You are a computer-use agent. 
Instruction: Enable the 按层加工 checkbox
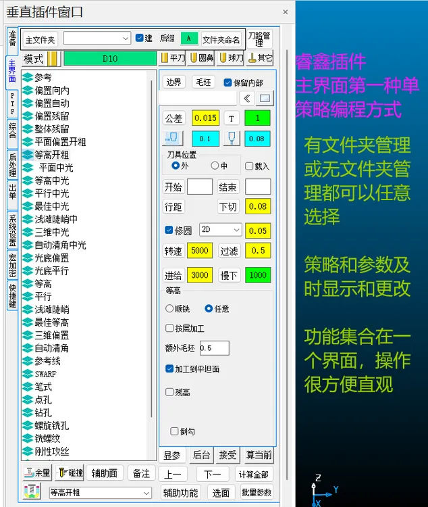click(169, 328)
